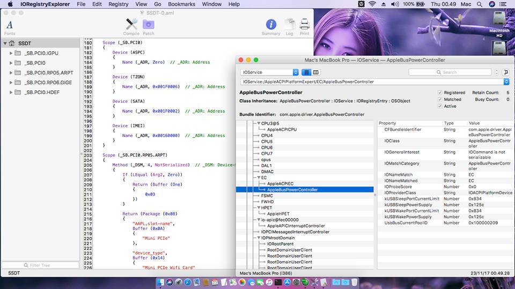This screenshot has height=289, width=515.
Task: Click the eject icon in menu bar
Action: (x=383, y=4)
